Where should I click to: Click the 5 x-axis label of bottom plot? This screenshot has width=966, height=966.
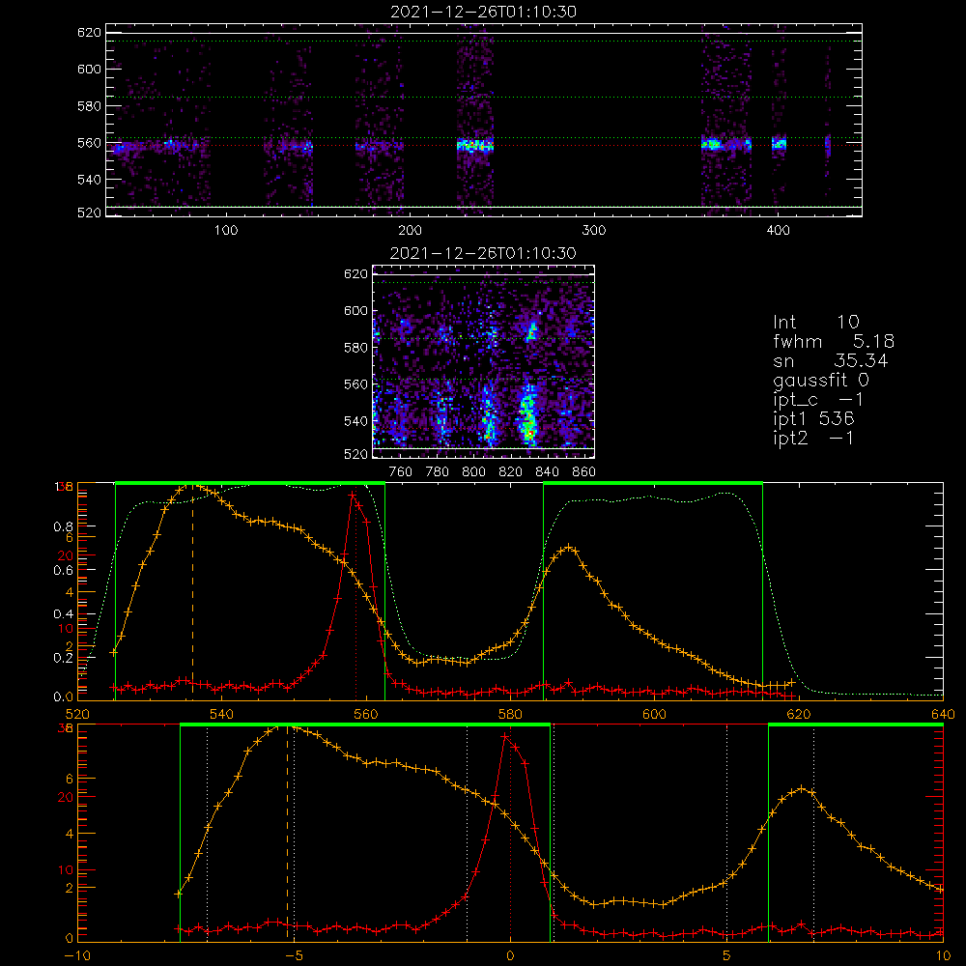(727, 956)
